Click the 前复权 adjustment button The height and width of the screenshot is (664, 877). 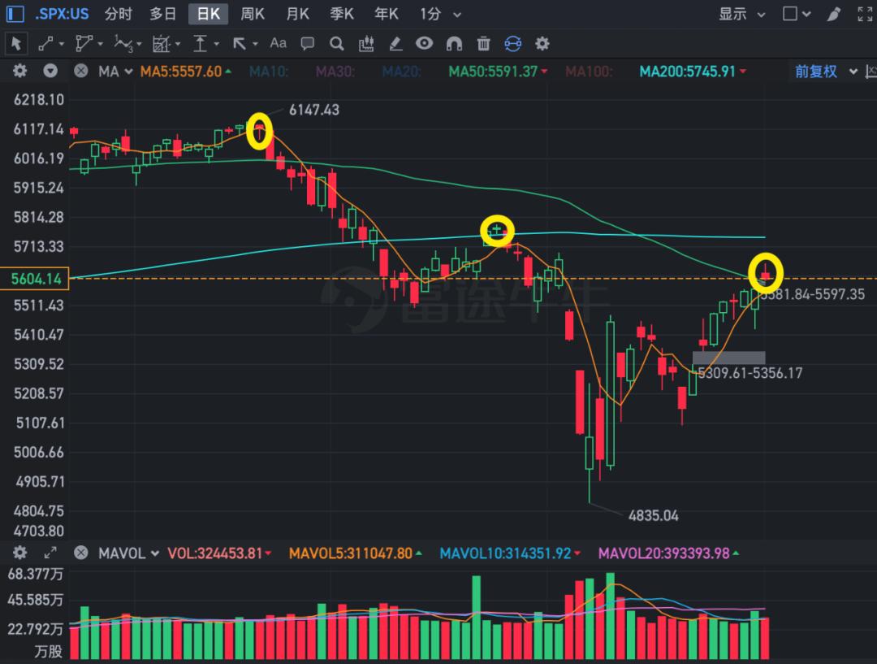pos(815,72)
